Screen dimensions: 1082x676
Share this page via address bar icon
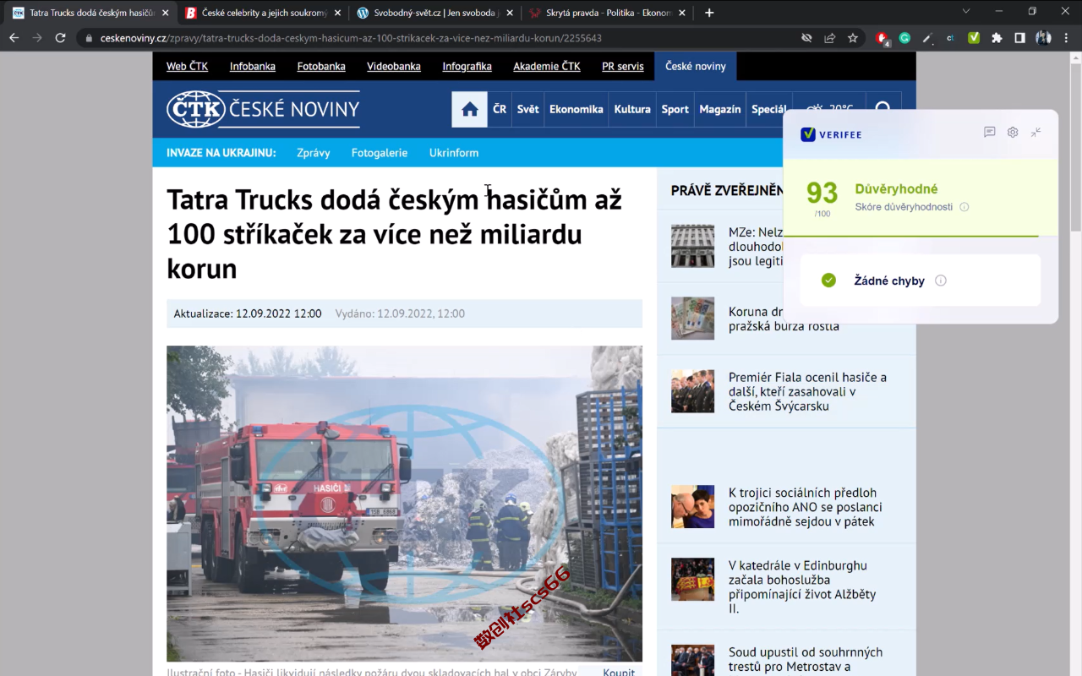tap(830, 38)
